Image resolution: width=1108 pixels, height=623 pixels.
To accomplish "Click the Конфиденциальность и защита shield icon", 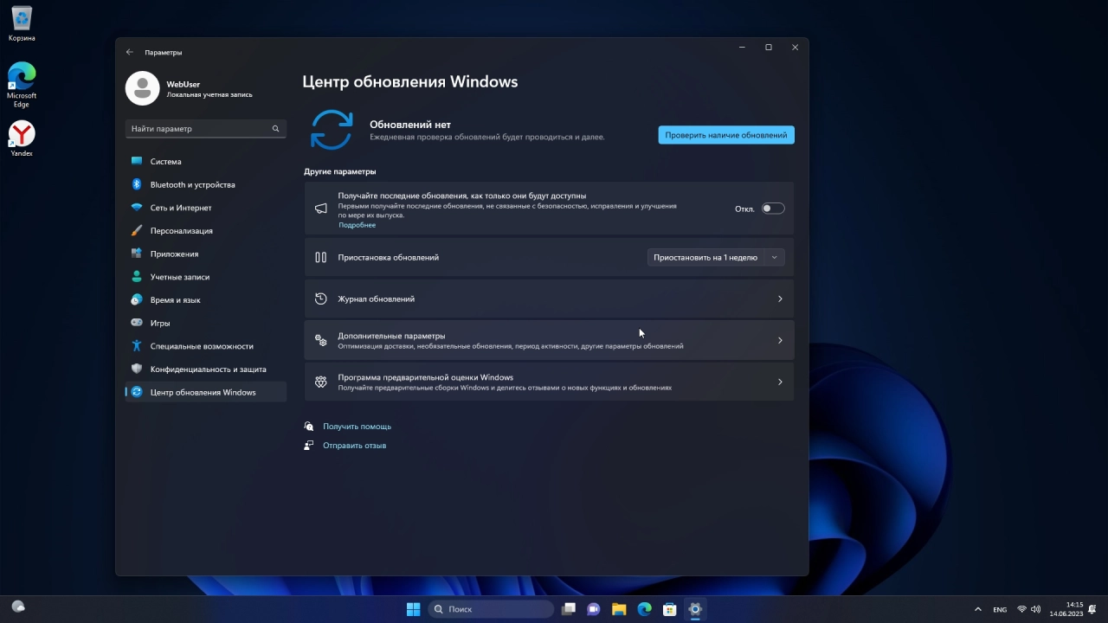I will (x=137, y=369).
